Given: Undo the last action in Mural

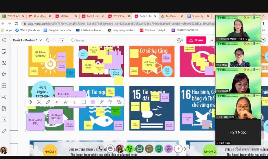Looking at the screenshot, I should click(x=47, y=40).
